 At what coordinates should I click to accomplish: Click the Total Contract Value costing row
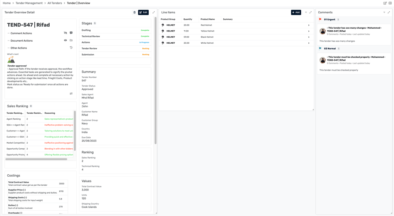coord(37,184)
